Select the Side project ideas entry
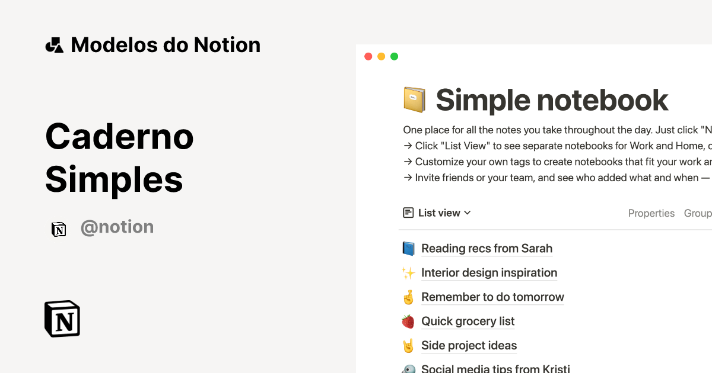Screen dimensions: 712x373 pyautogui.click(x=469, y=345)
